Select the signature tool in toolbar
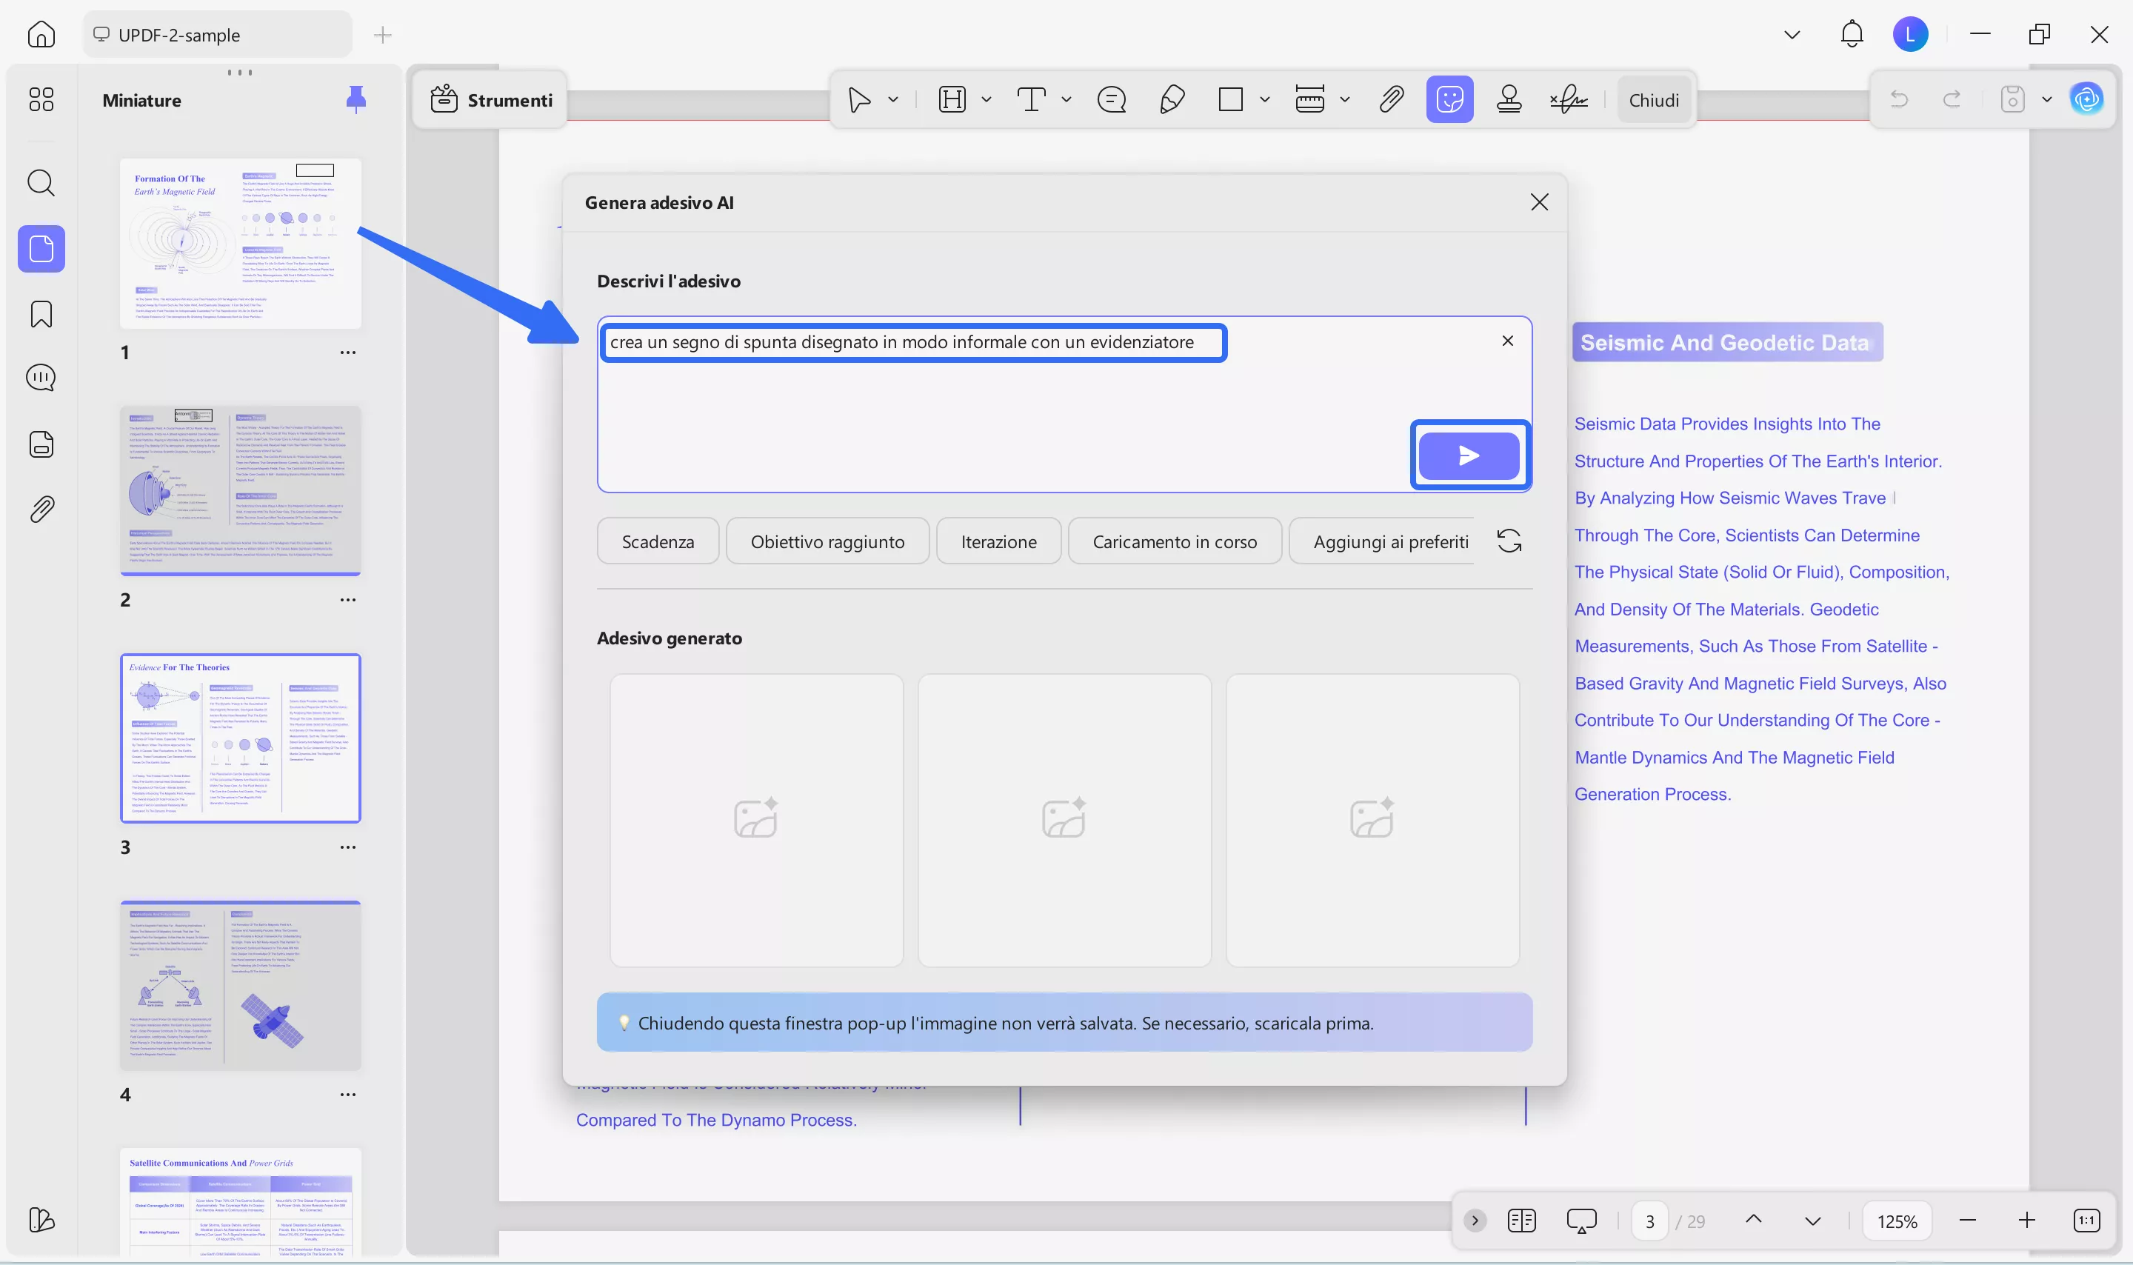 tap(1568, 100)
